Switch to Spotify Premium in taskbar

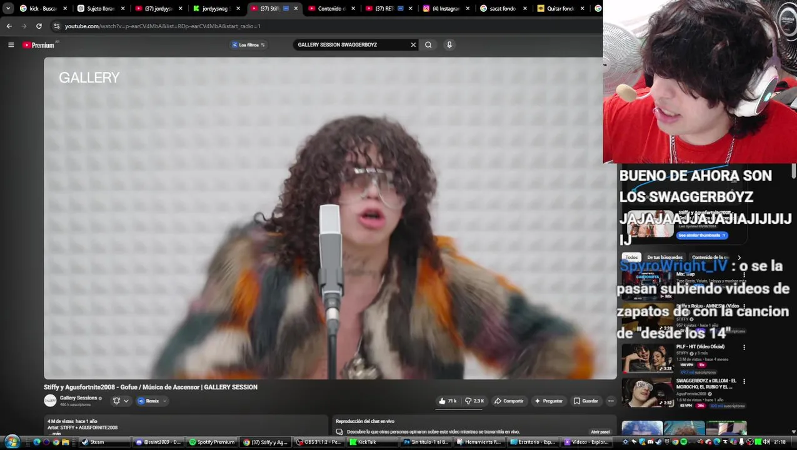212,442
